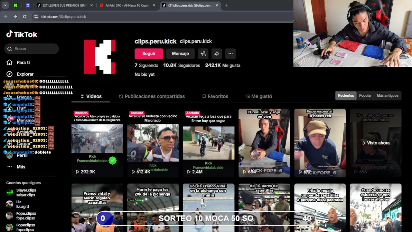Click Más sidebar item

[x=21, y=167]
